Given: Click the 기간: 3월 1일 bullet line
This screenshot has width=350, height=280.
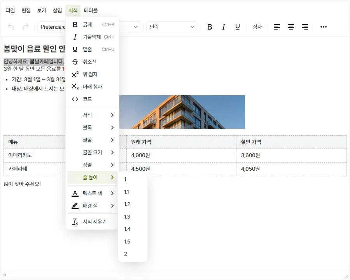Looking at the screenshot, I should click(38, 79).
